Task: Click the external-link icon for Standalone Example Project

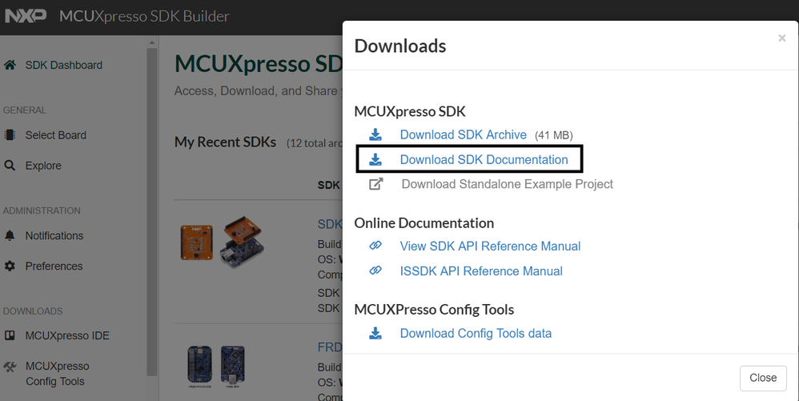Action: 375,184
